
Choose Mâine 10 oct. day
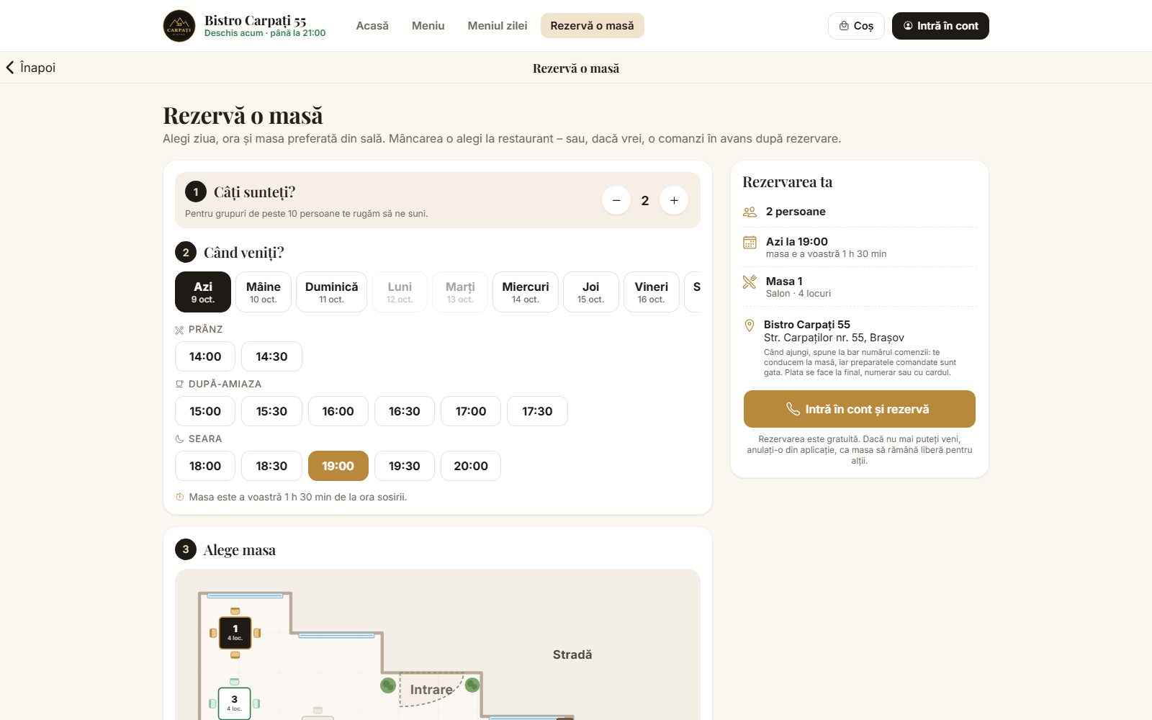point(264,292)
